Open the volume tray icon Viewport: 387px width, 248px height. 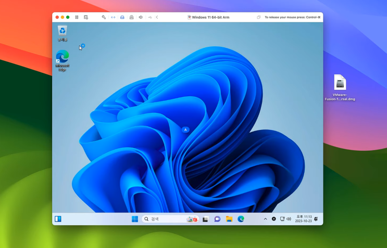(x=289, y=219)
